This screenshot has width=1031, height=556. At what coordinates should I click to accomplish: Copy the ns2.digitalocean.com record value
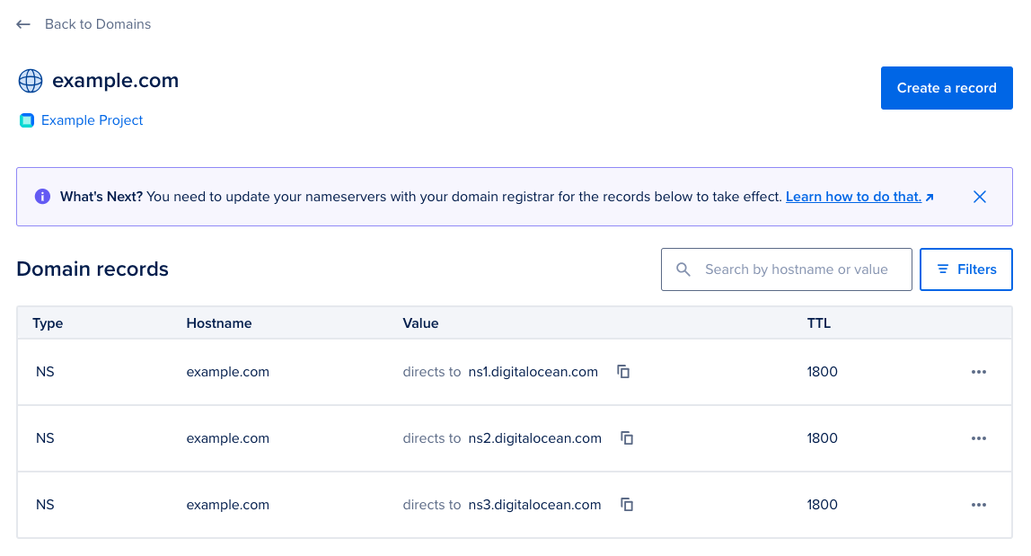(626, 437)
